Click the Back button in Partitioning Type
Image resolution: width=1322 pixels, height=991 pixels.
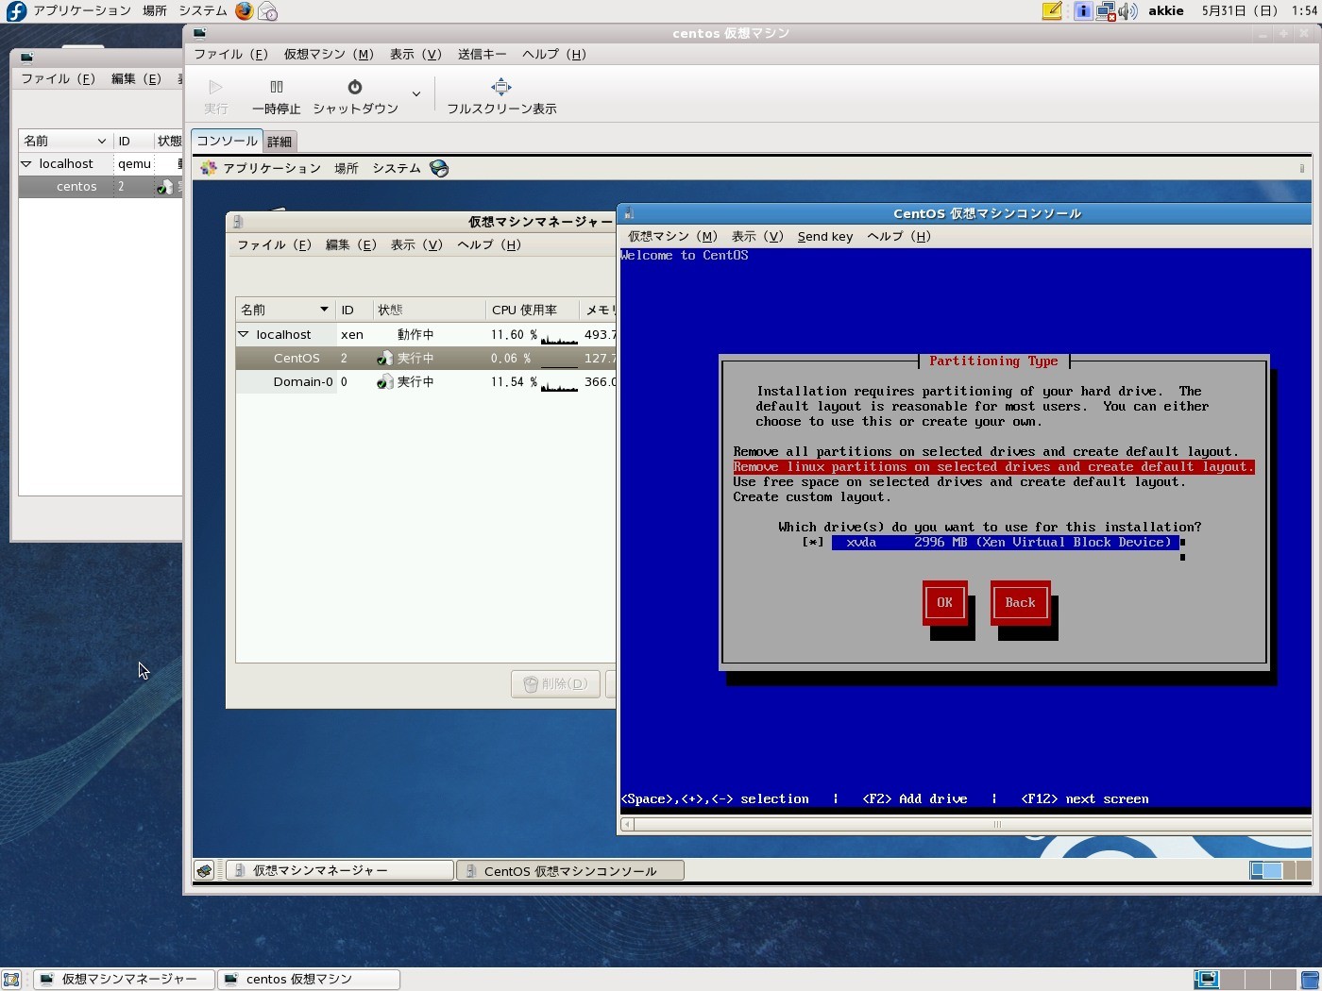pyautogui.click(x=1021, y=603)
